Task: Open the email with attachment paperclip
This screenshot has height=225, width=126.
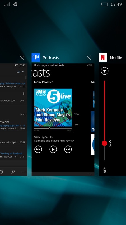Action: [13, 97]
